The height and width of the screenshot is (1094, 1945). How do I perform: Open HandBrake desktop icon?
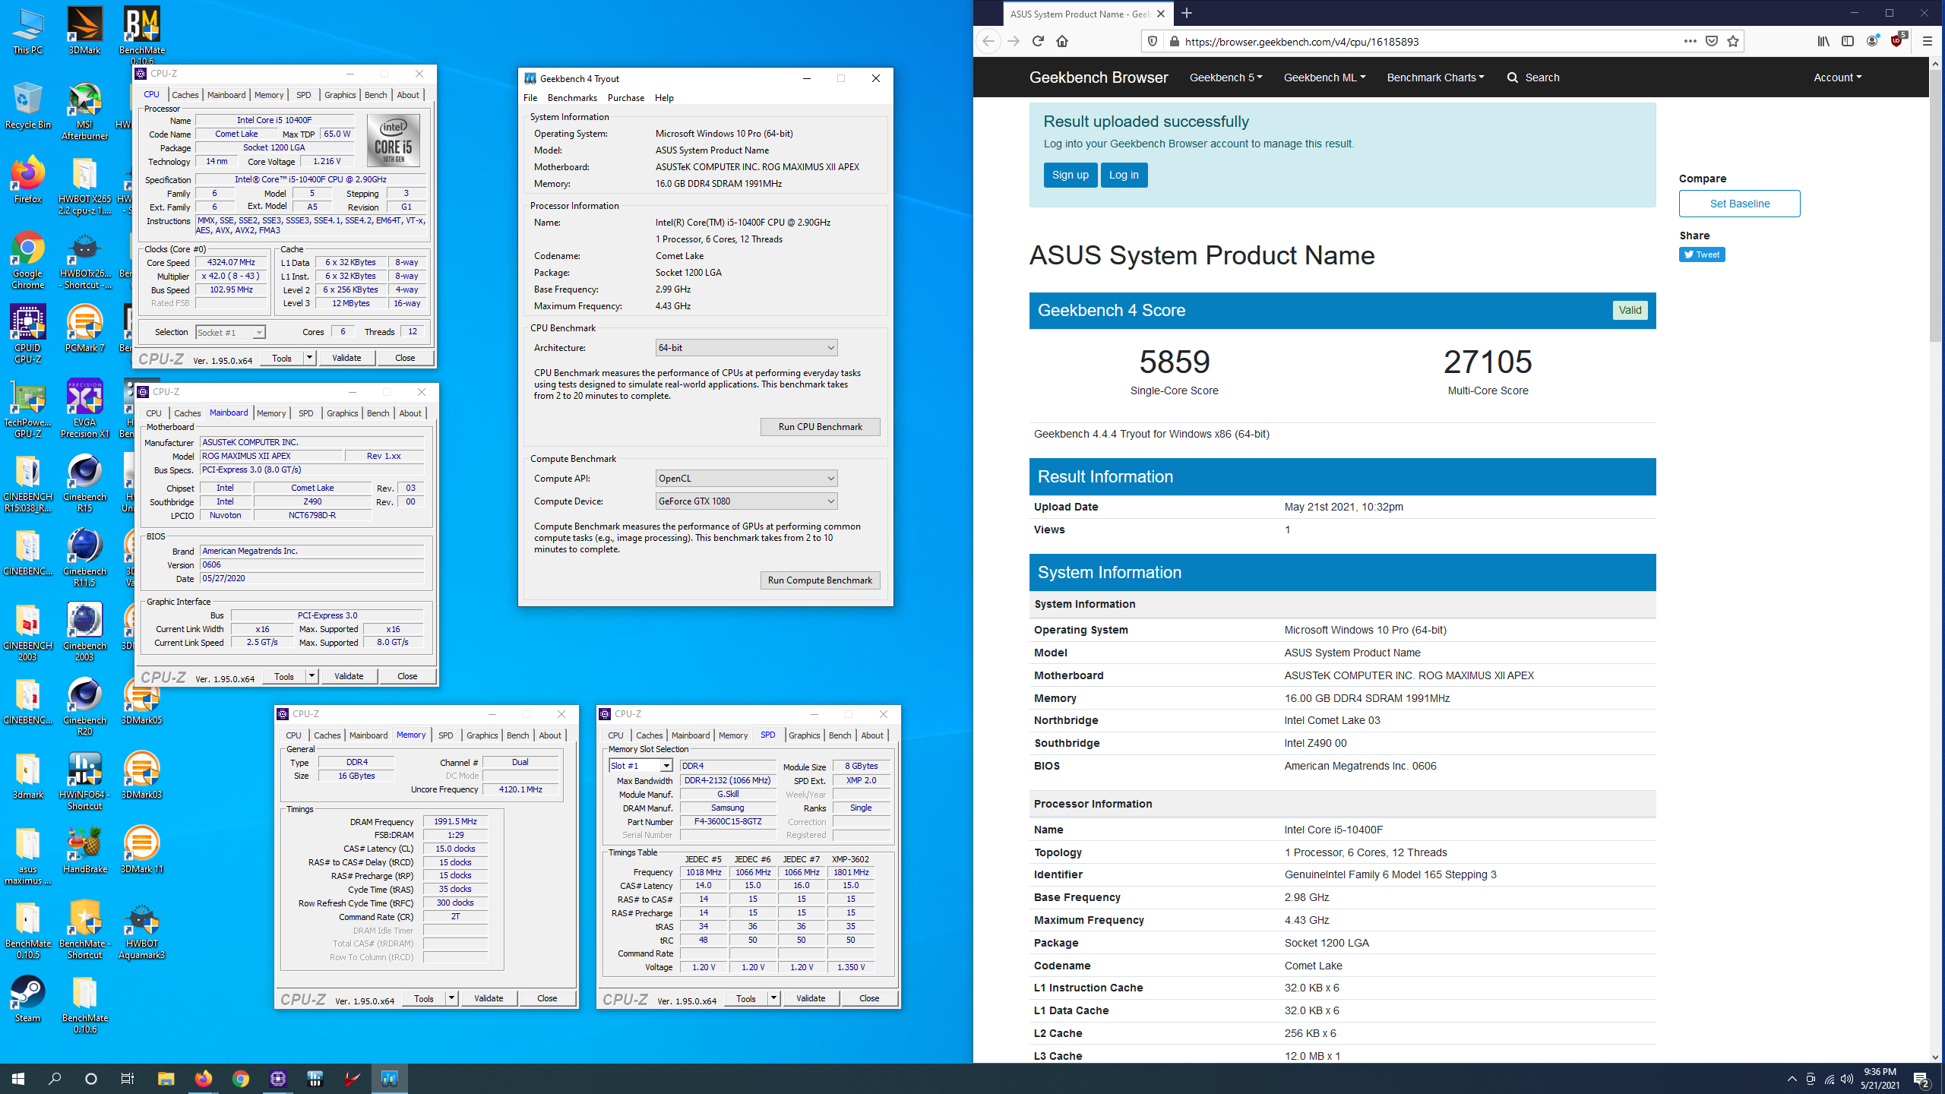tap(84, 850)
